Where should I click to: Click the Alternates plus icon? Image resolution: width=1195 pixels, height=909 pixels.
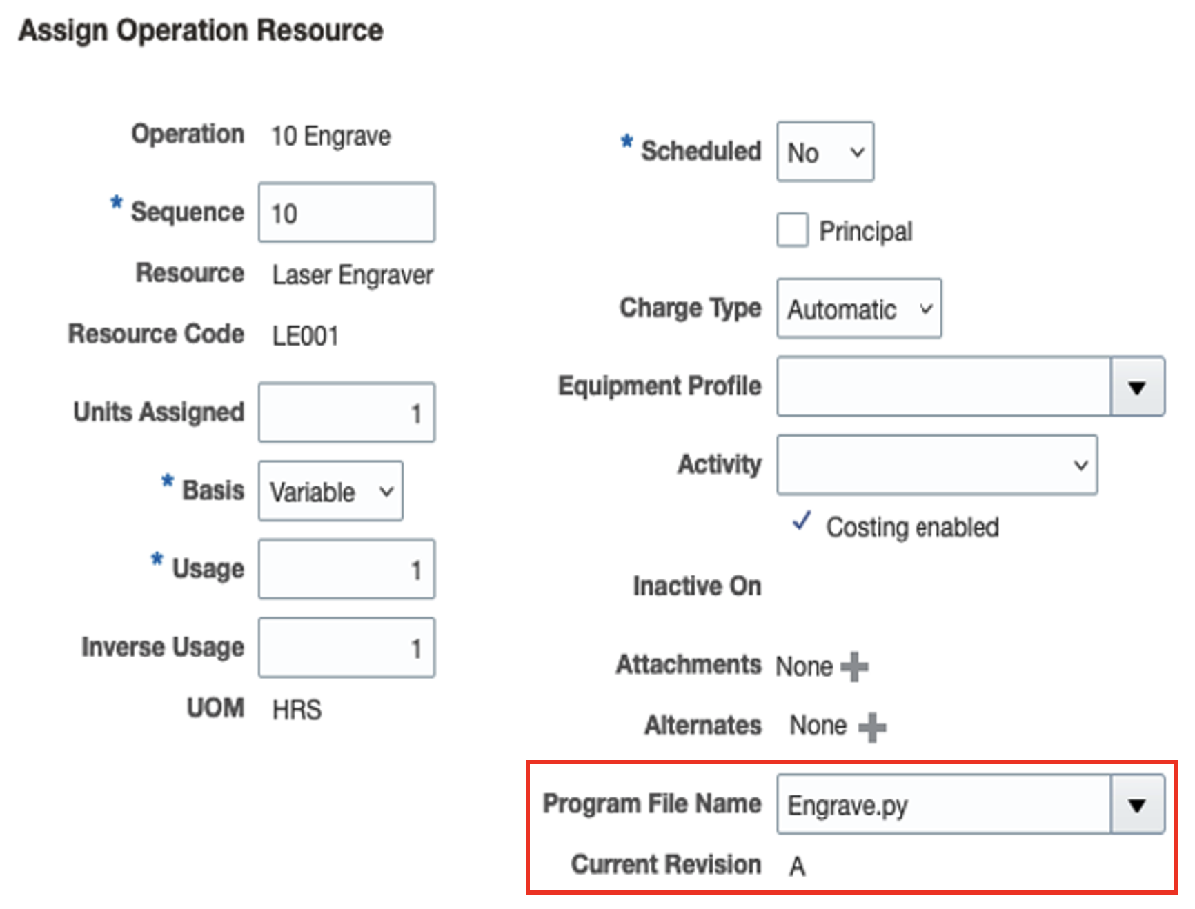coord(872,727)
